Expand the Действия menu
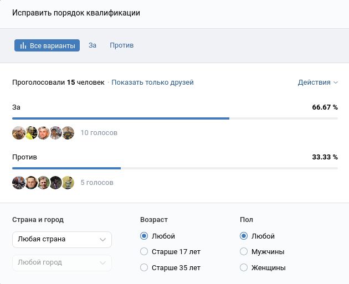349x284 pixels. coord(317,82)
